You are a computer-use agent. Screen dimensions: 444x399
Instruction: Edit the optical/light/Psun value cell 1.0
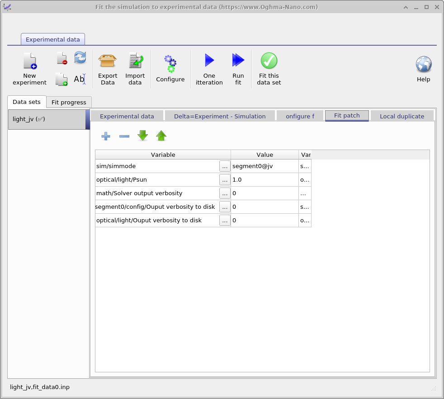pos(265,180)
